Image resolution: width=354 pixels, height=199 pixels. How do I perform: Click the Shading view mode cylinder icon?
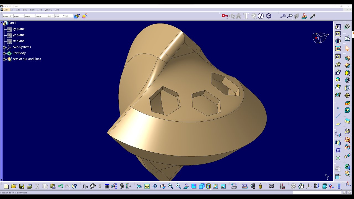[x=209, y=186]
